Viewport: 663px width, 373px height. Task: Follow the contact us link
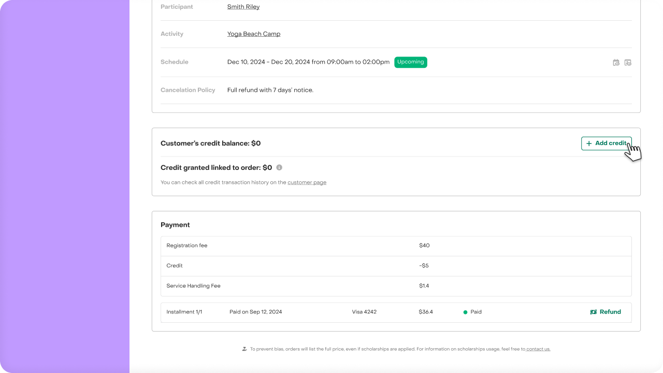pyautogui.click(x=538, y=349)
